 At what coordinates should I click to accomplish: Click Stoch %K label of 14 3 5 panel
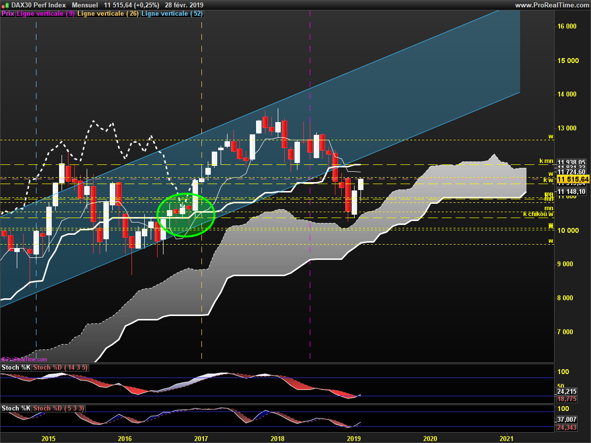point(16,368)
